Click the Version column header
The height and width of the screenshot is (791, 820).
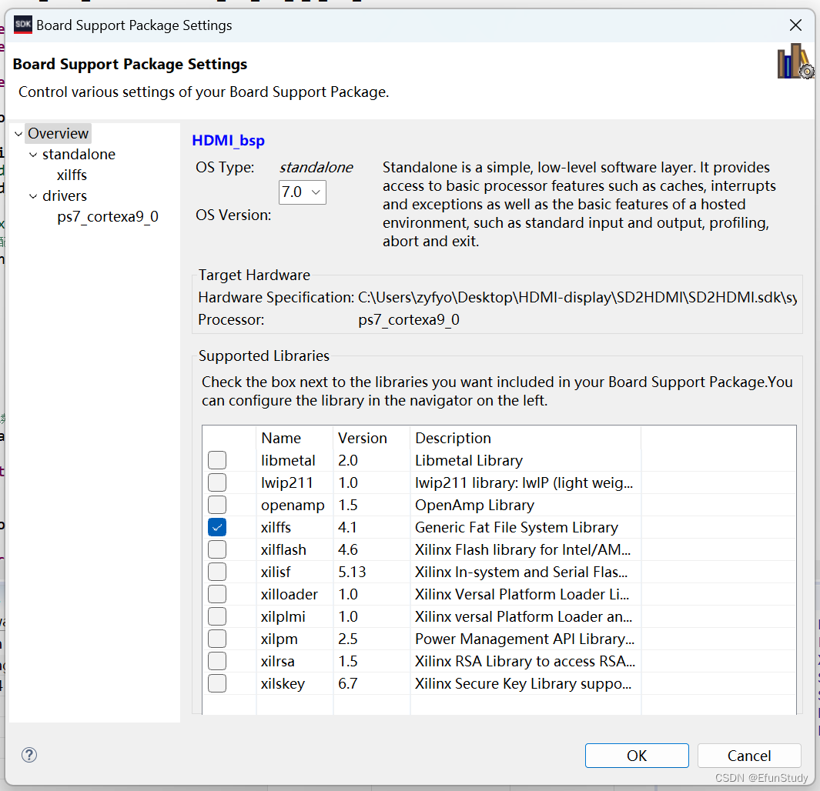point(371,438)
